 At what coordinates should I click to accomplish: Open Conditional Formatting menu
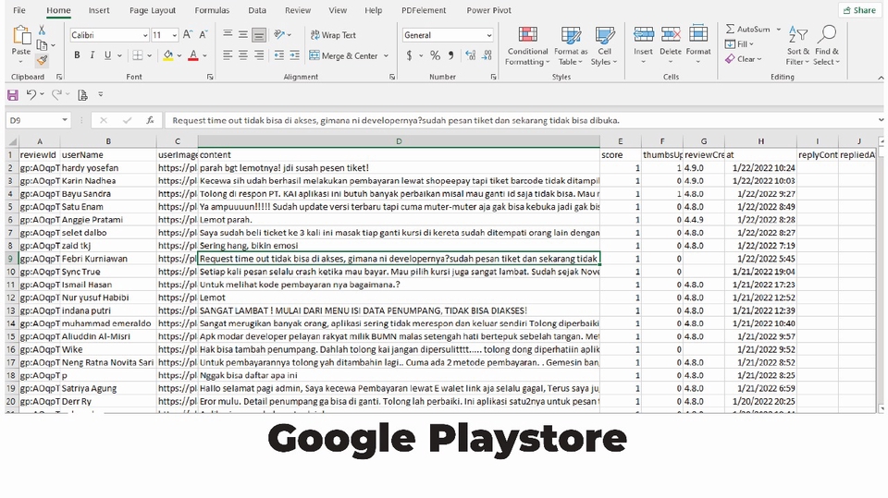click(x=527, y=46)
